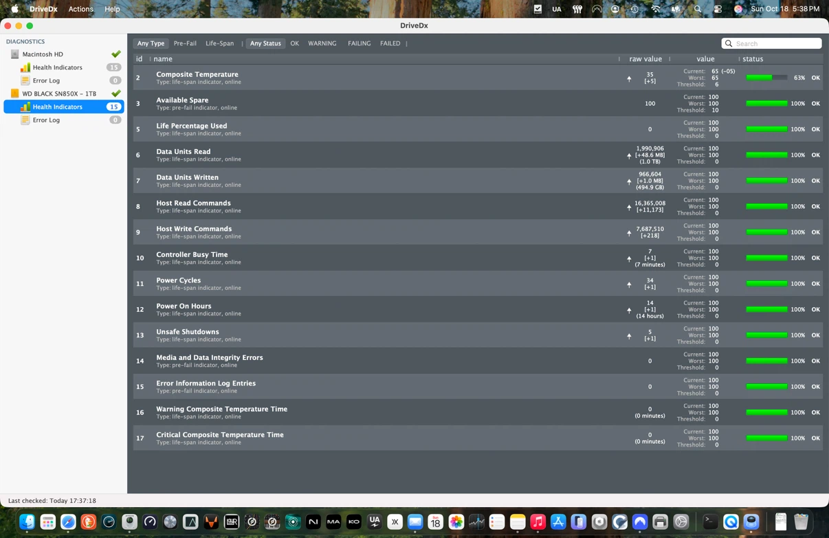Filter by FAILING status
This screenshot has width=829, height=538.
pyautogui.click(x=359, y=43)
